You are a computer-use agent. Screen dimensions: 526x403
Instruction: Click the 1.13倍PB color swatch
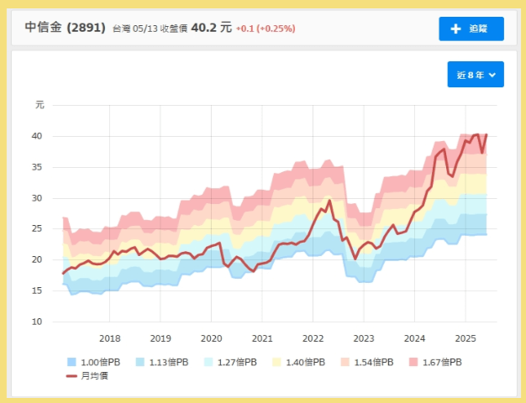tap(139, 362)
